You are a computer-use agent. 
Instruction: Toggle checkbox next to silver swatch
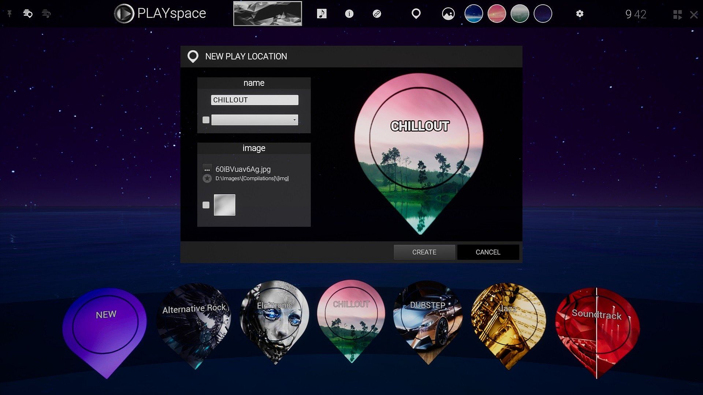tap(206, 205)
